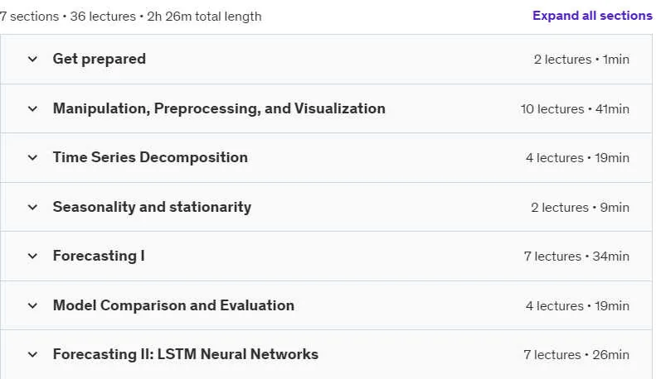The width and height of the screenshot is (656, 379).
Task: Click the 10 lectures • 41min label
Action: (x=575, y=109)
